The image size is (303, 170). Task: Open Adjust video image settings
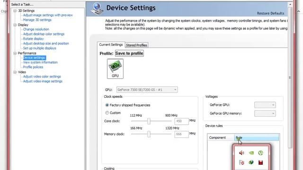click(x=43, y=81)
